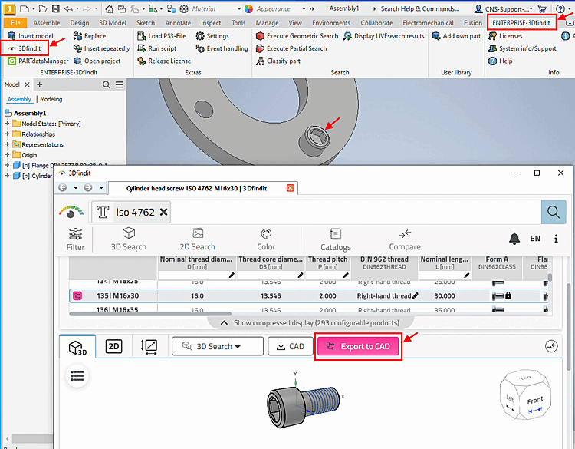
Task: Click Load PS3-File
Action: click(162, 36)
